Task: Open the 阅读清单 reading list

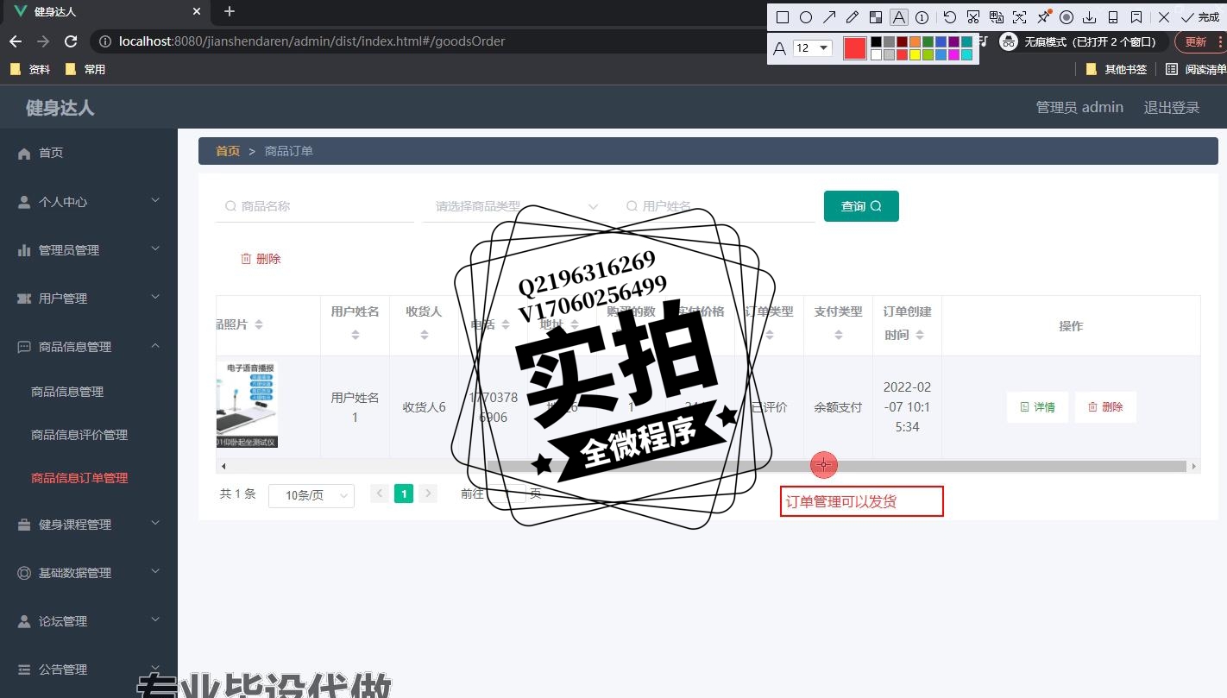Action: [1195, 69]
